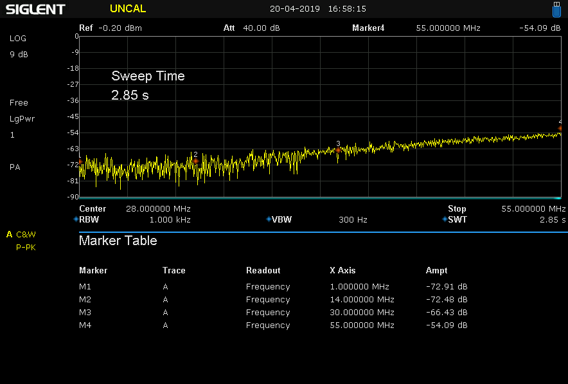Click the M2 amplitude -72.48 dB

pos(447,300)
